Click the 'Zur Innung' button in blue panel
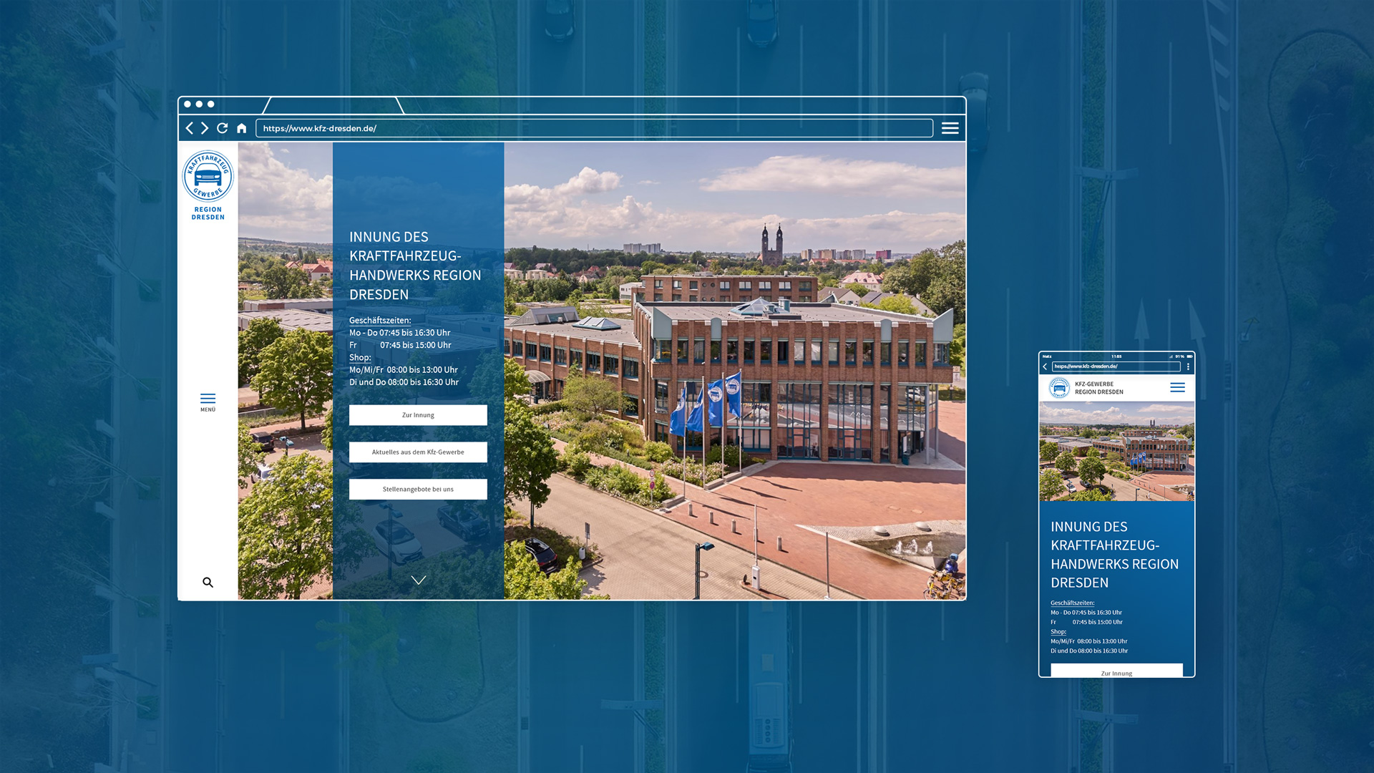The width and height of the screenshot is (1374, 773). [418, 415]
